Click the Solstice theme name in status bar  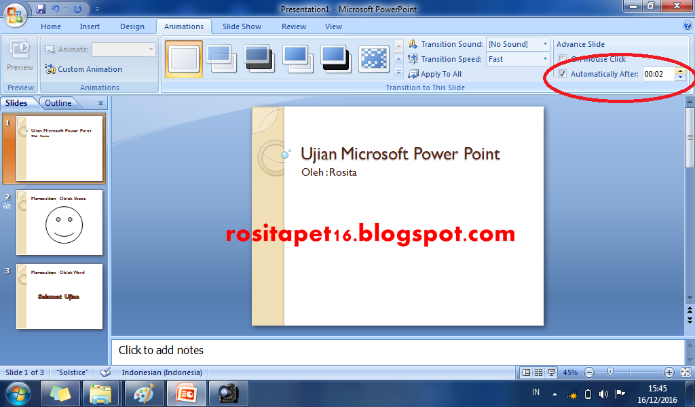pyautogui.click(x=73, y=372)
